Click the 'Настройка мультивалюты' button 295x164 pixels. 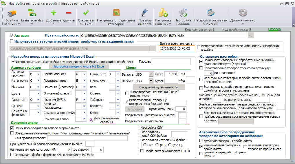(159, 87)
